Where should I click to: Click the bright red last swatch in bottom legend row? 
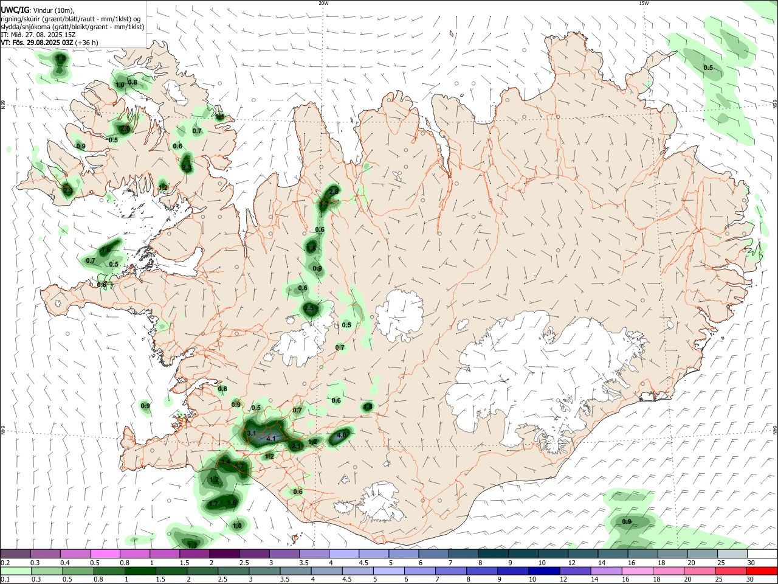tap(762, 571)
